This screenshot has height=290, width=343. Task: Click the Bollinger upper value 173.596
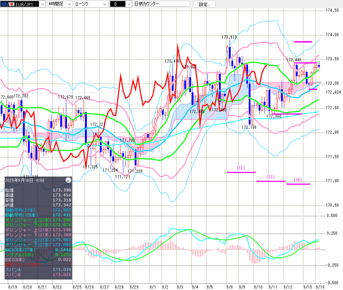(62, 230)
